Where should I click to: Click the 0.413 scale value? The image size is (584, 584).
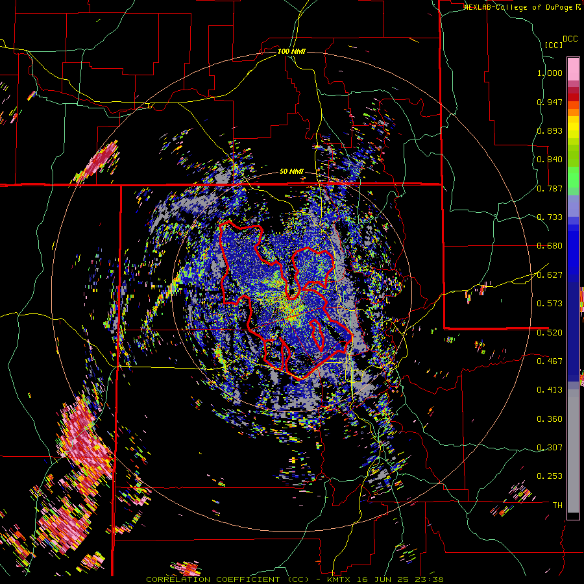point(550,390)
